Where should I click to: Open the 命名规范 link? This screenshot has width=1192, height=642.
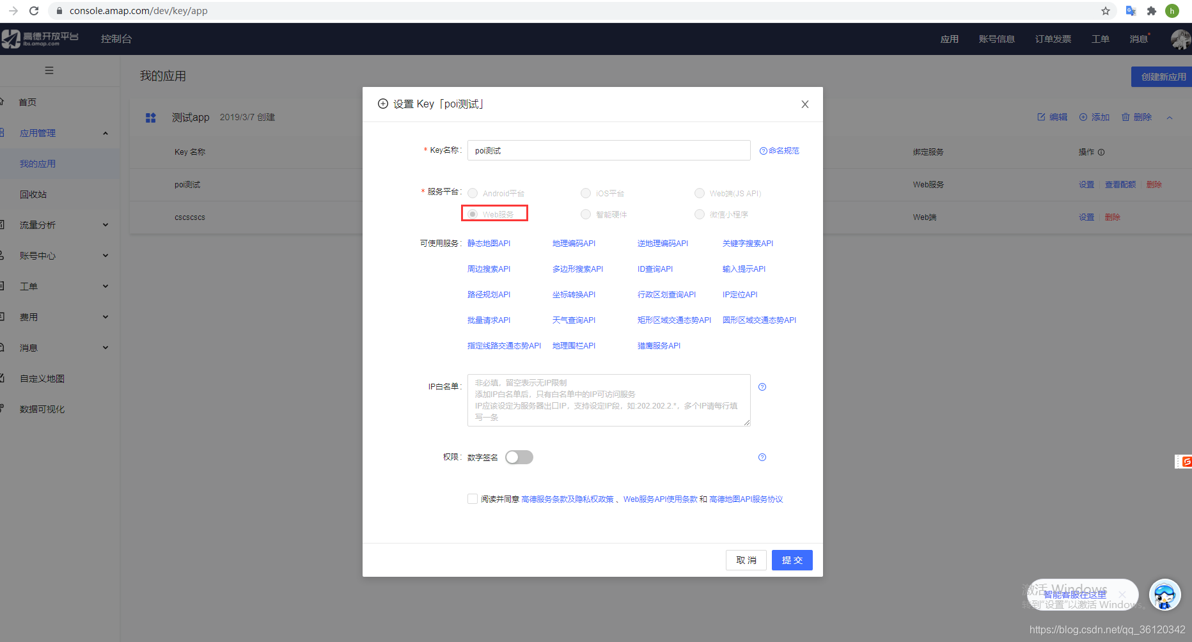click(x=780, y=151)
